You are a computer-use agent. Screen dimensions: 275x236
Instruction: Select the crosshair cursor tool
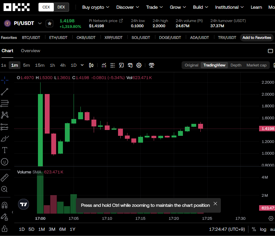[x=5, y=80]
